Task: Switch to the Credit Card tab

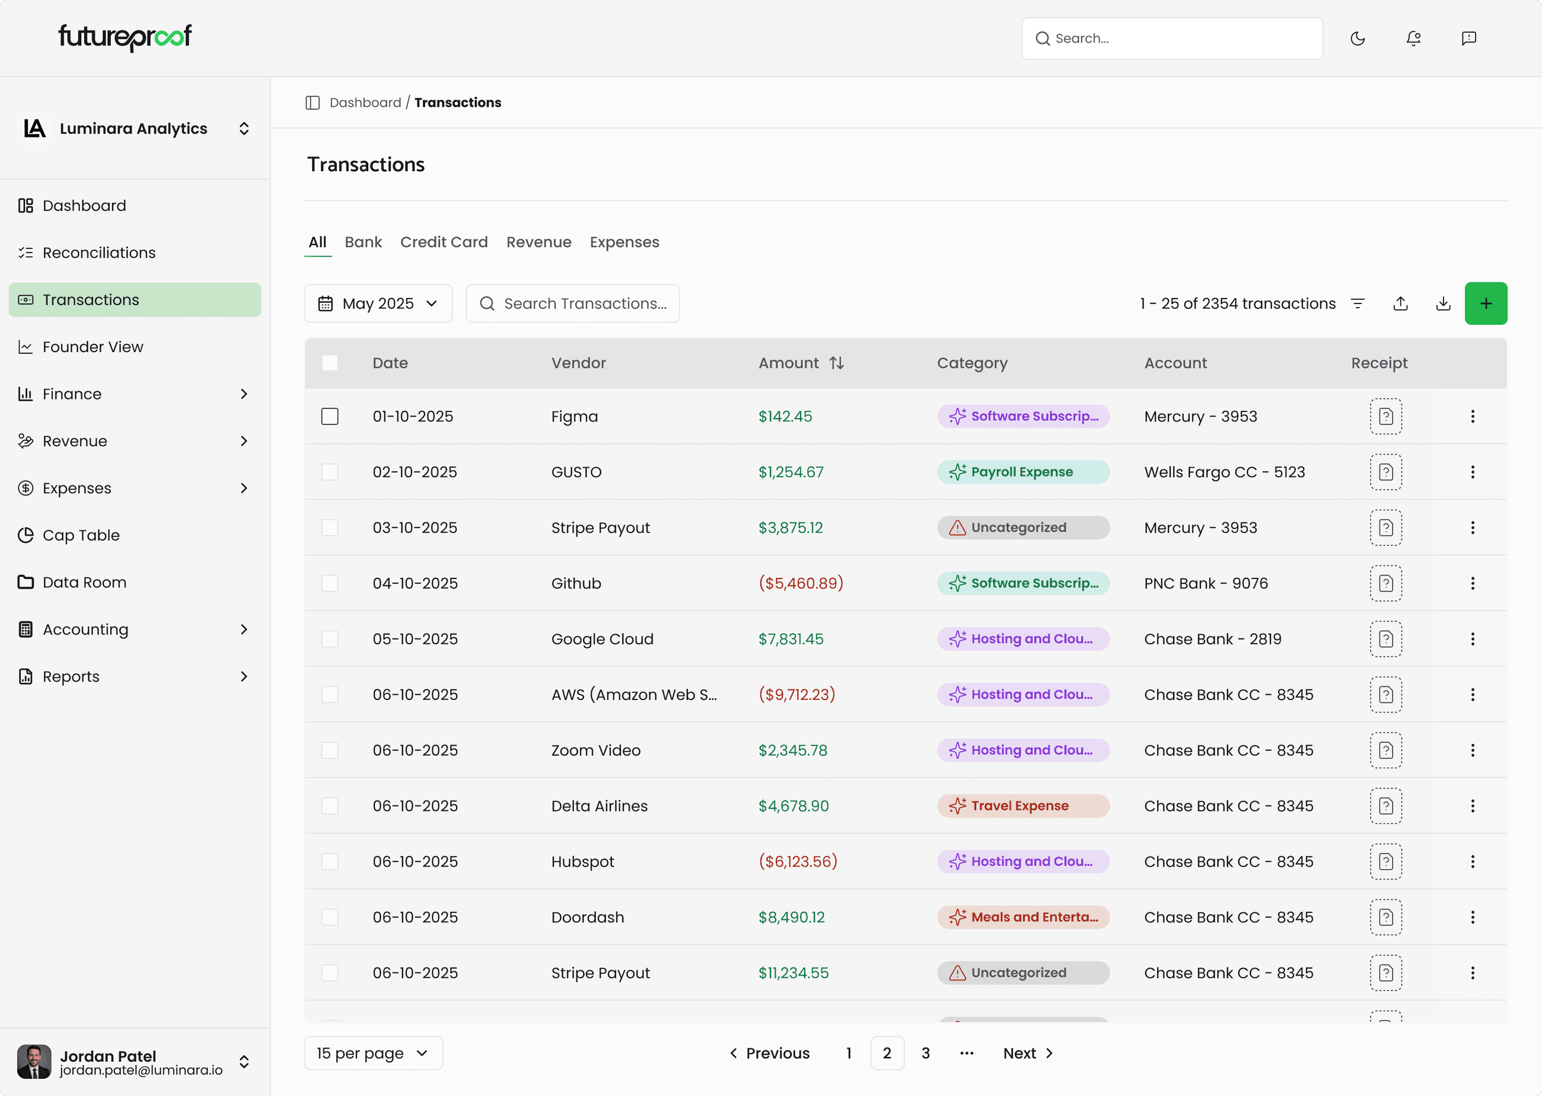Action: 444,242
